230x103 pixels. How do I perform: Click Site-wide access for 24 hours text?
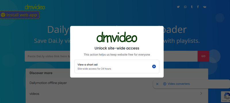pos(94,69)
